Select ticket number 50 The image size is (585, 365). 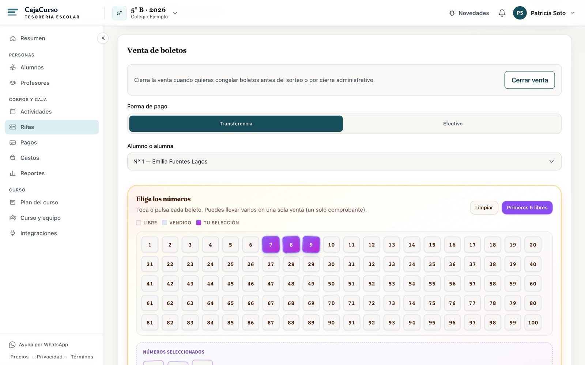coord(331,284)
